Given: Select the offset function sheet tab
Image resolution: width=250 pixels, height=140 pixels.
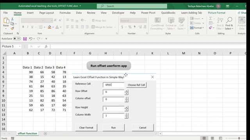Looking at the screenshot, I should coord(27,133).
